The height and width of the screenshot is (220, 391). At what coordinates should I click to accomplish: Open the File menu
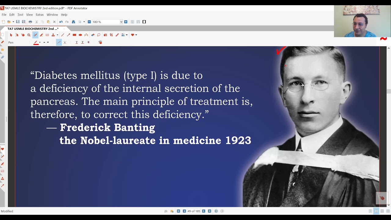tap(4, 15)
